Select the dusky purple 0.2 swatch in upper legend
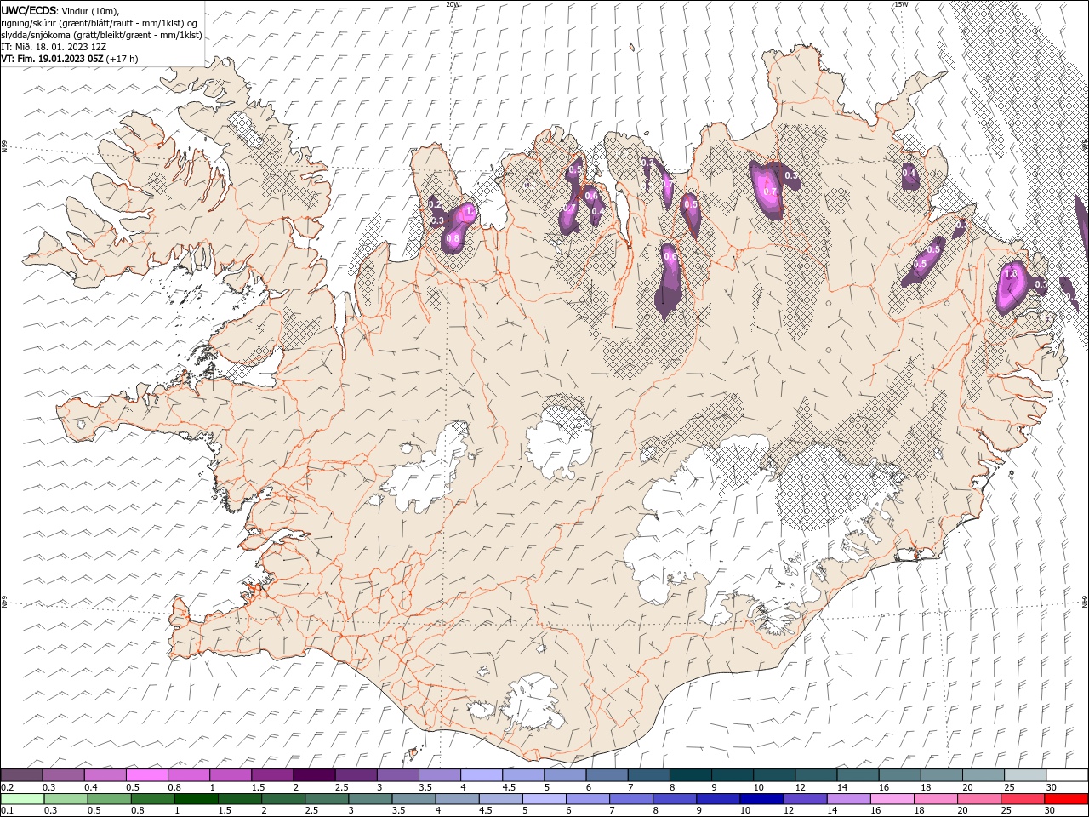1089x817 pixels. [x=21, y=775]
